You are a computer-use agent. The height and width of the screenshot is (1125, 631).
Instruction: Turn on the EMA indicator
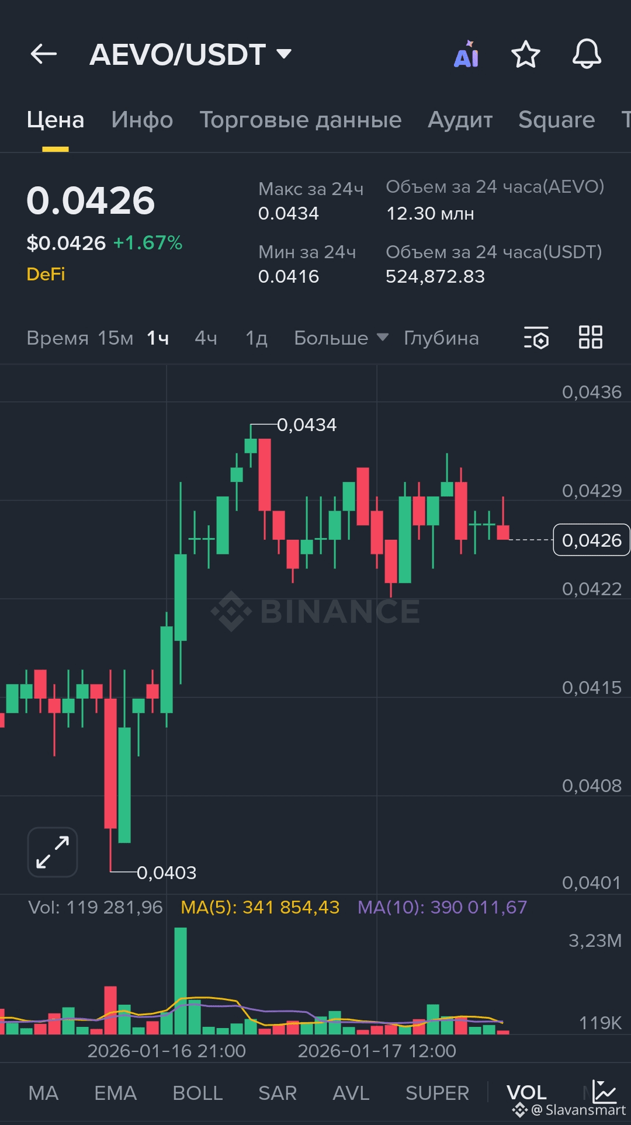point(115,1093)
